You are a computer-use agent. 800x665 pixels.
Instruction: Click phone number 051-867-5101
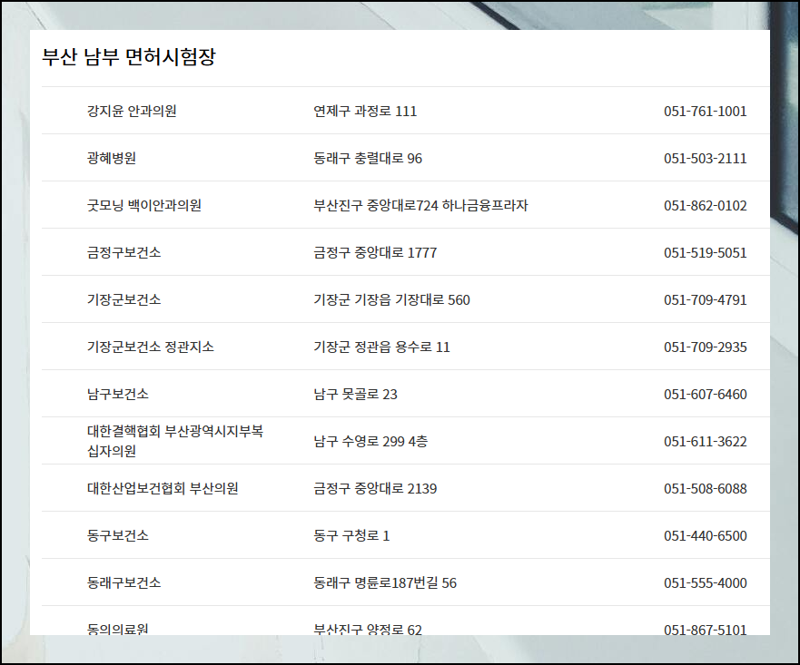coord(705,630)
